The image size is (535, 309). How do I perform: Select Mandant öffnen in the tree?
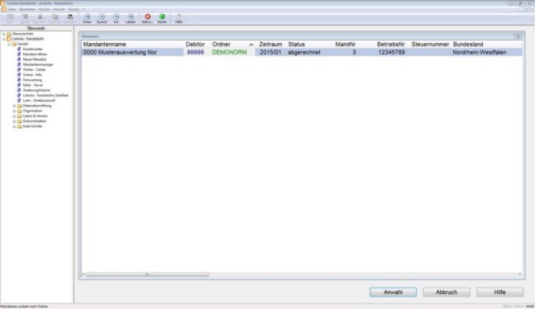35,55
